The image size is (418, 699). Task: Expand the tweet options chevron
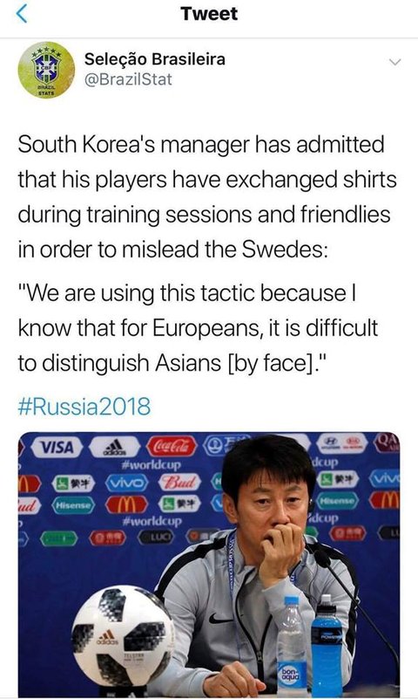[x=394, y=62]
